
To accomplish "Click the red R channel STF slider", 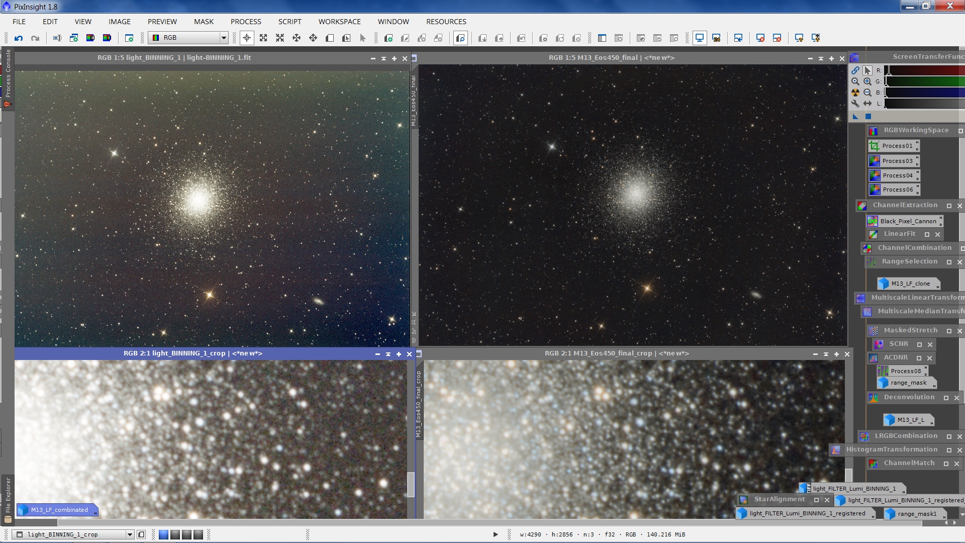I will tap(924, 70).
